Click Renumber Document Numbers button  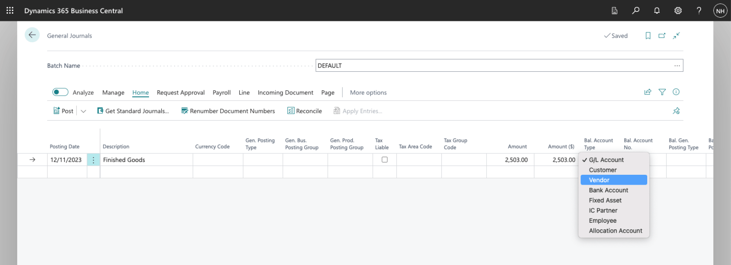point(228,111)
